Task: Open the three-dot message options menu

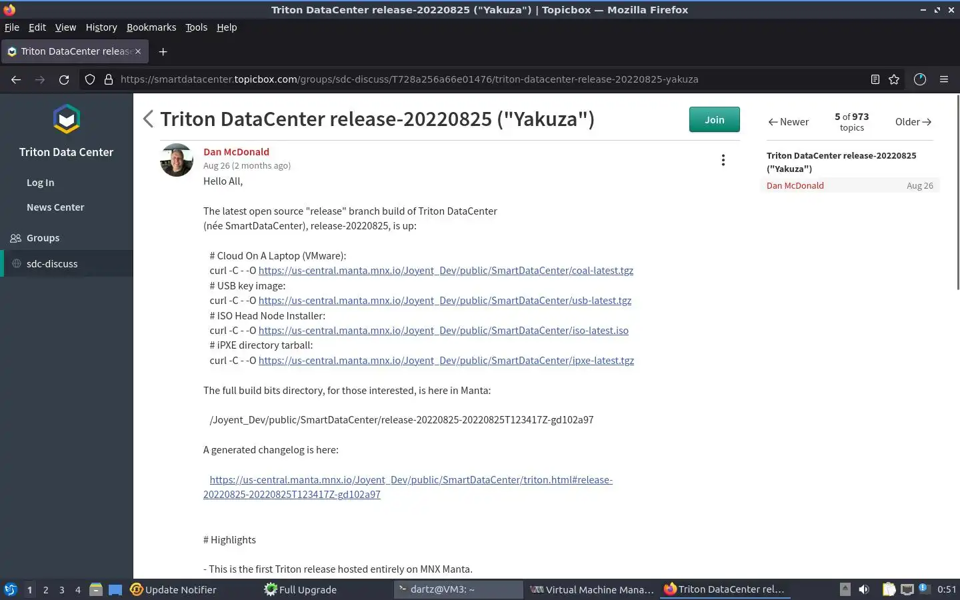Action: [x=723, y=160]
